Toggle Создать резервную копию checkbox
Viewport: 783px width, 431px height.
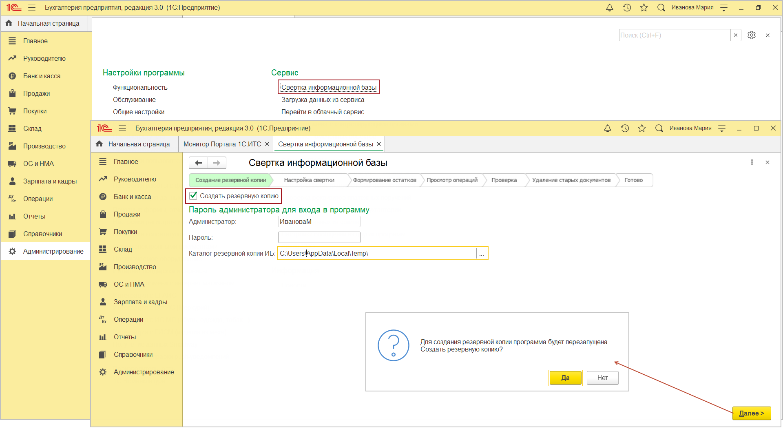point(194,196)
